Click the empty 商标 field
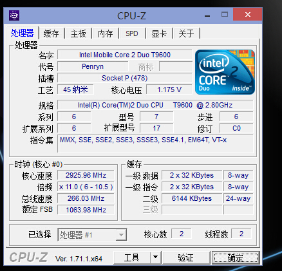282x271 pixels. tap(176, 66)
